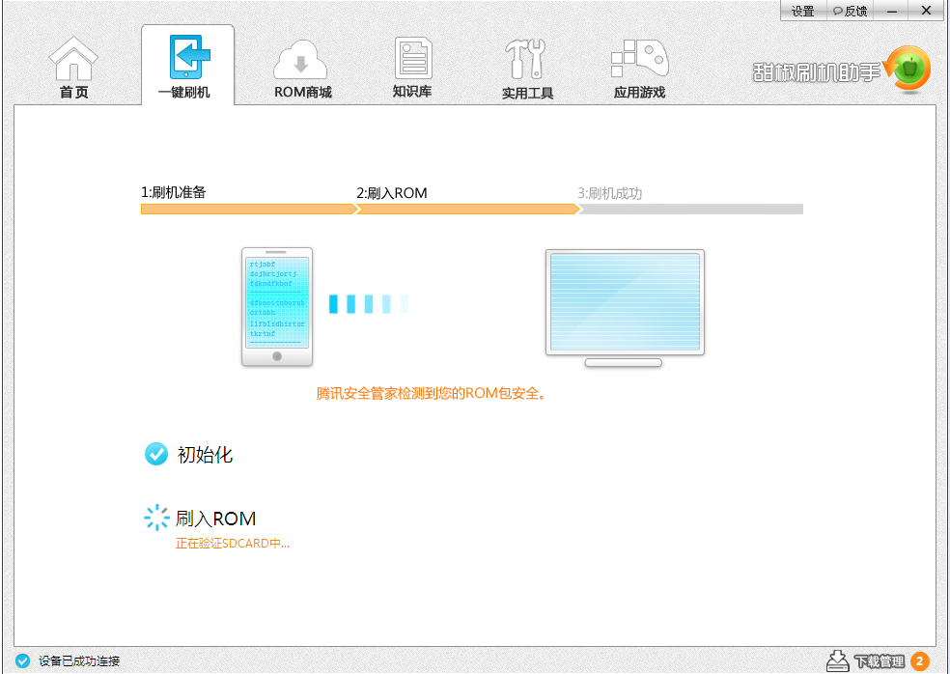Click the data transfer bars animation
The image size is (950, 674).
coord(369,303)
